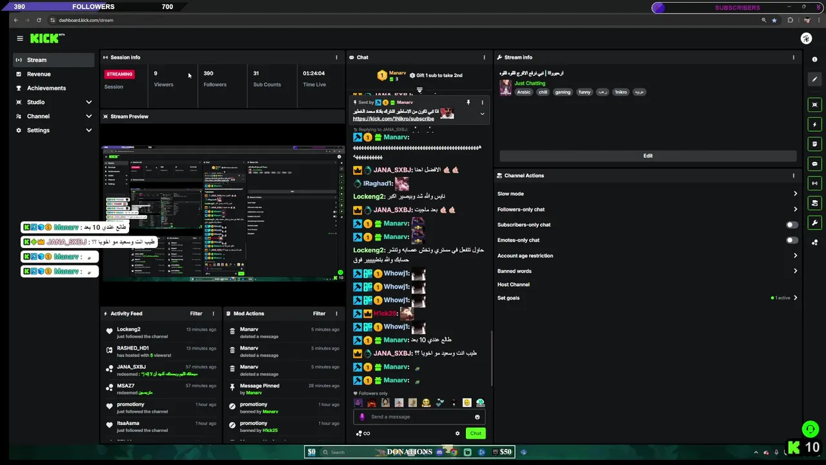
Task: Open Channel Actions three-dot options
Action: pos(794,176)
